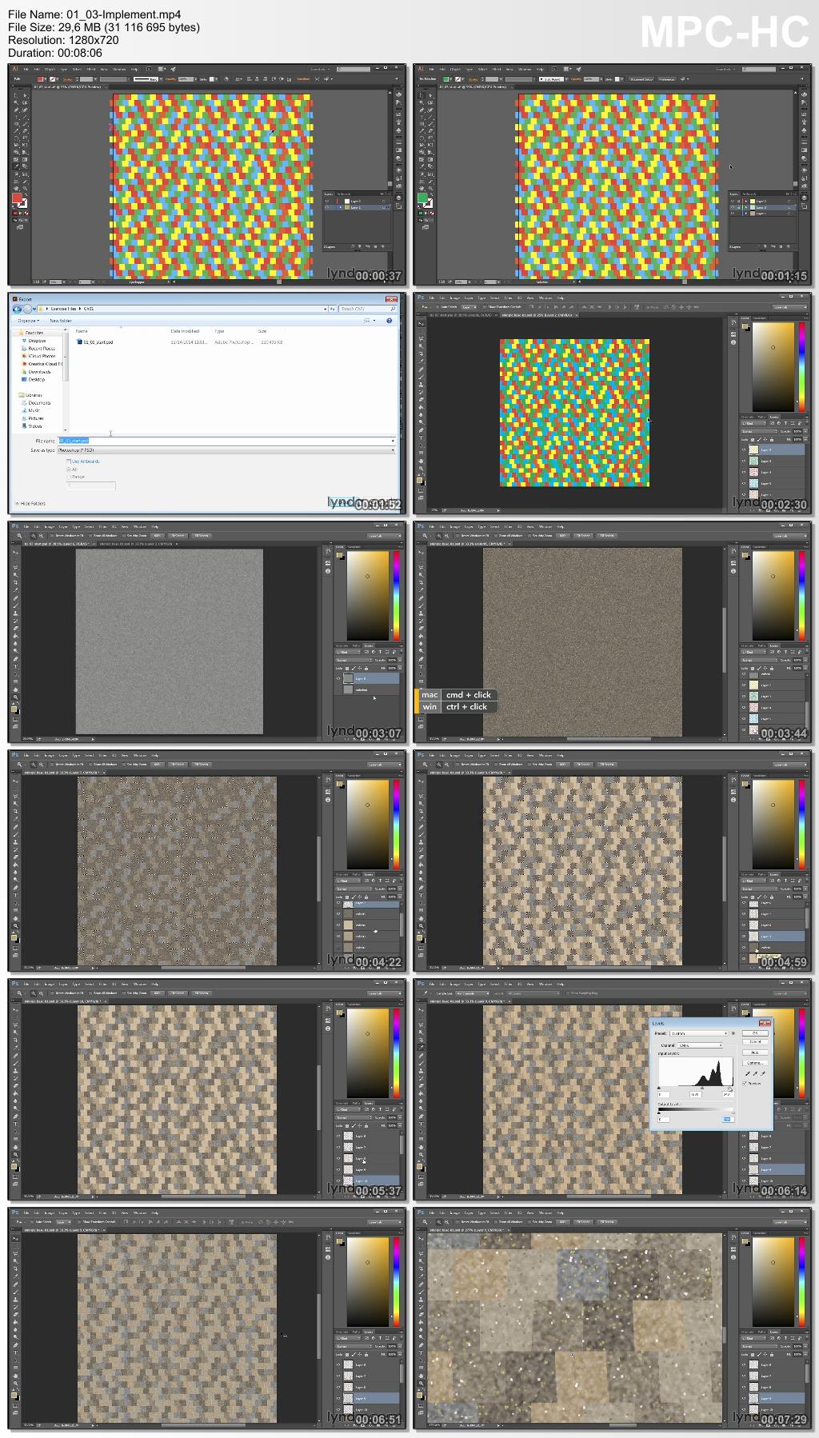Viewport: 819px width, 1438px height.
Task: Open the Channel dropdown in the Levels dialog
Action: 700,1045
